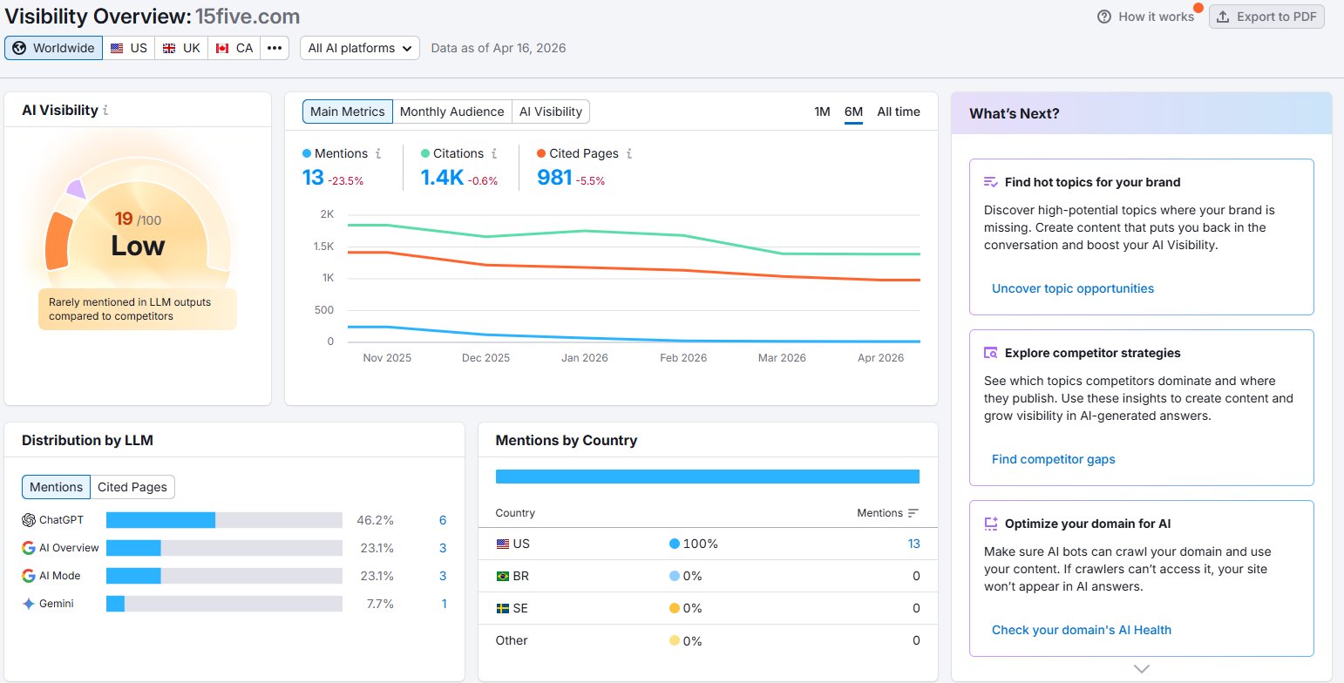This screenshot has width=1344, height=683.
Task: Select the CA region filter
Action: (x=234, y=48)
